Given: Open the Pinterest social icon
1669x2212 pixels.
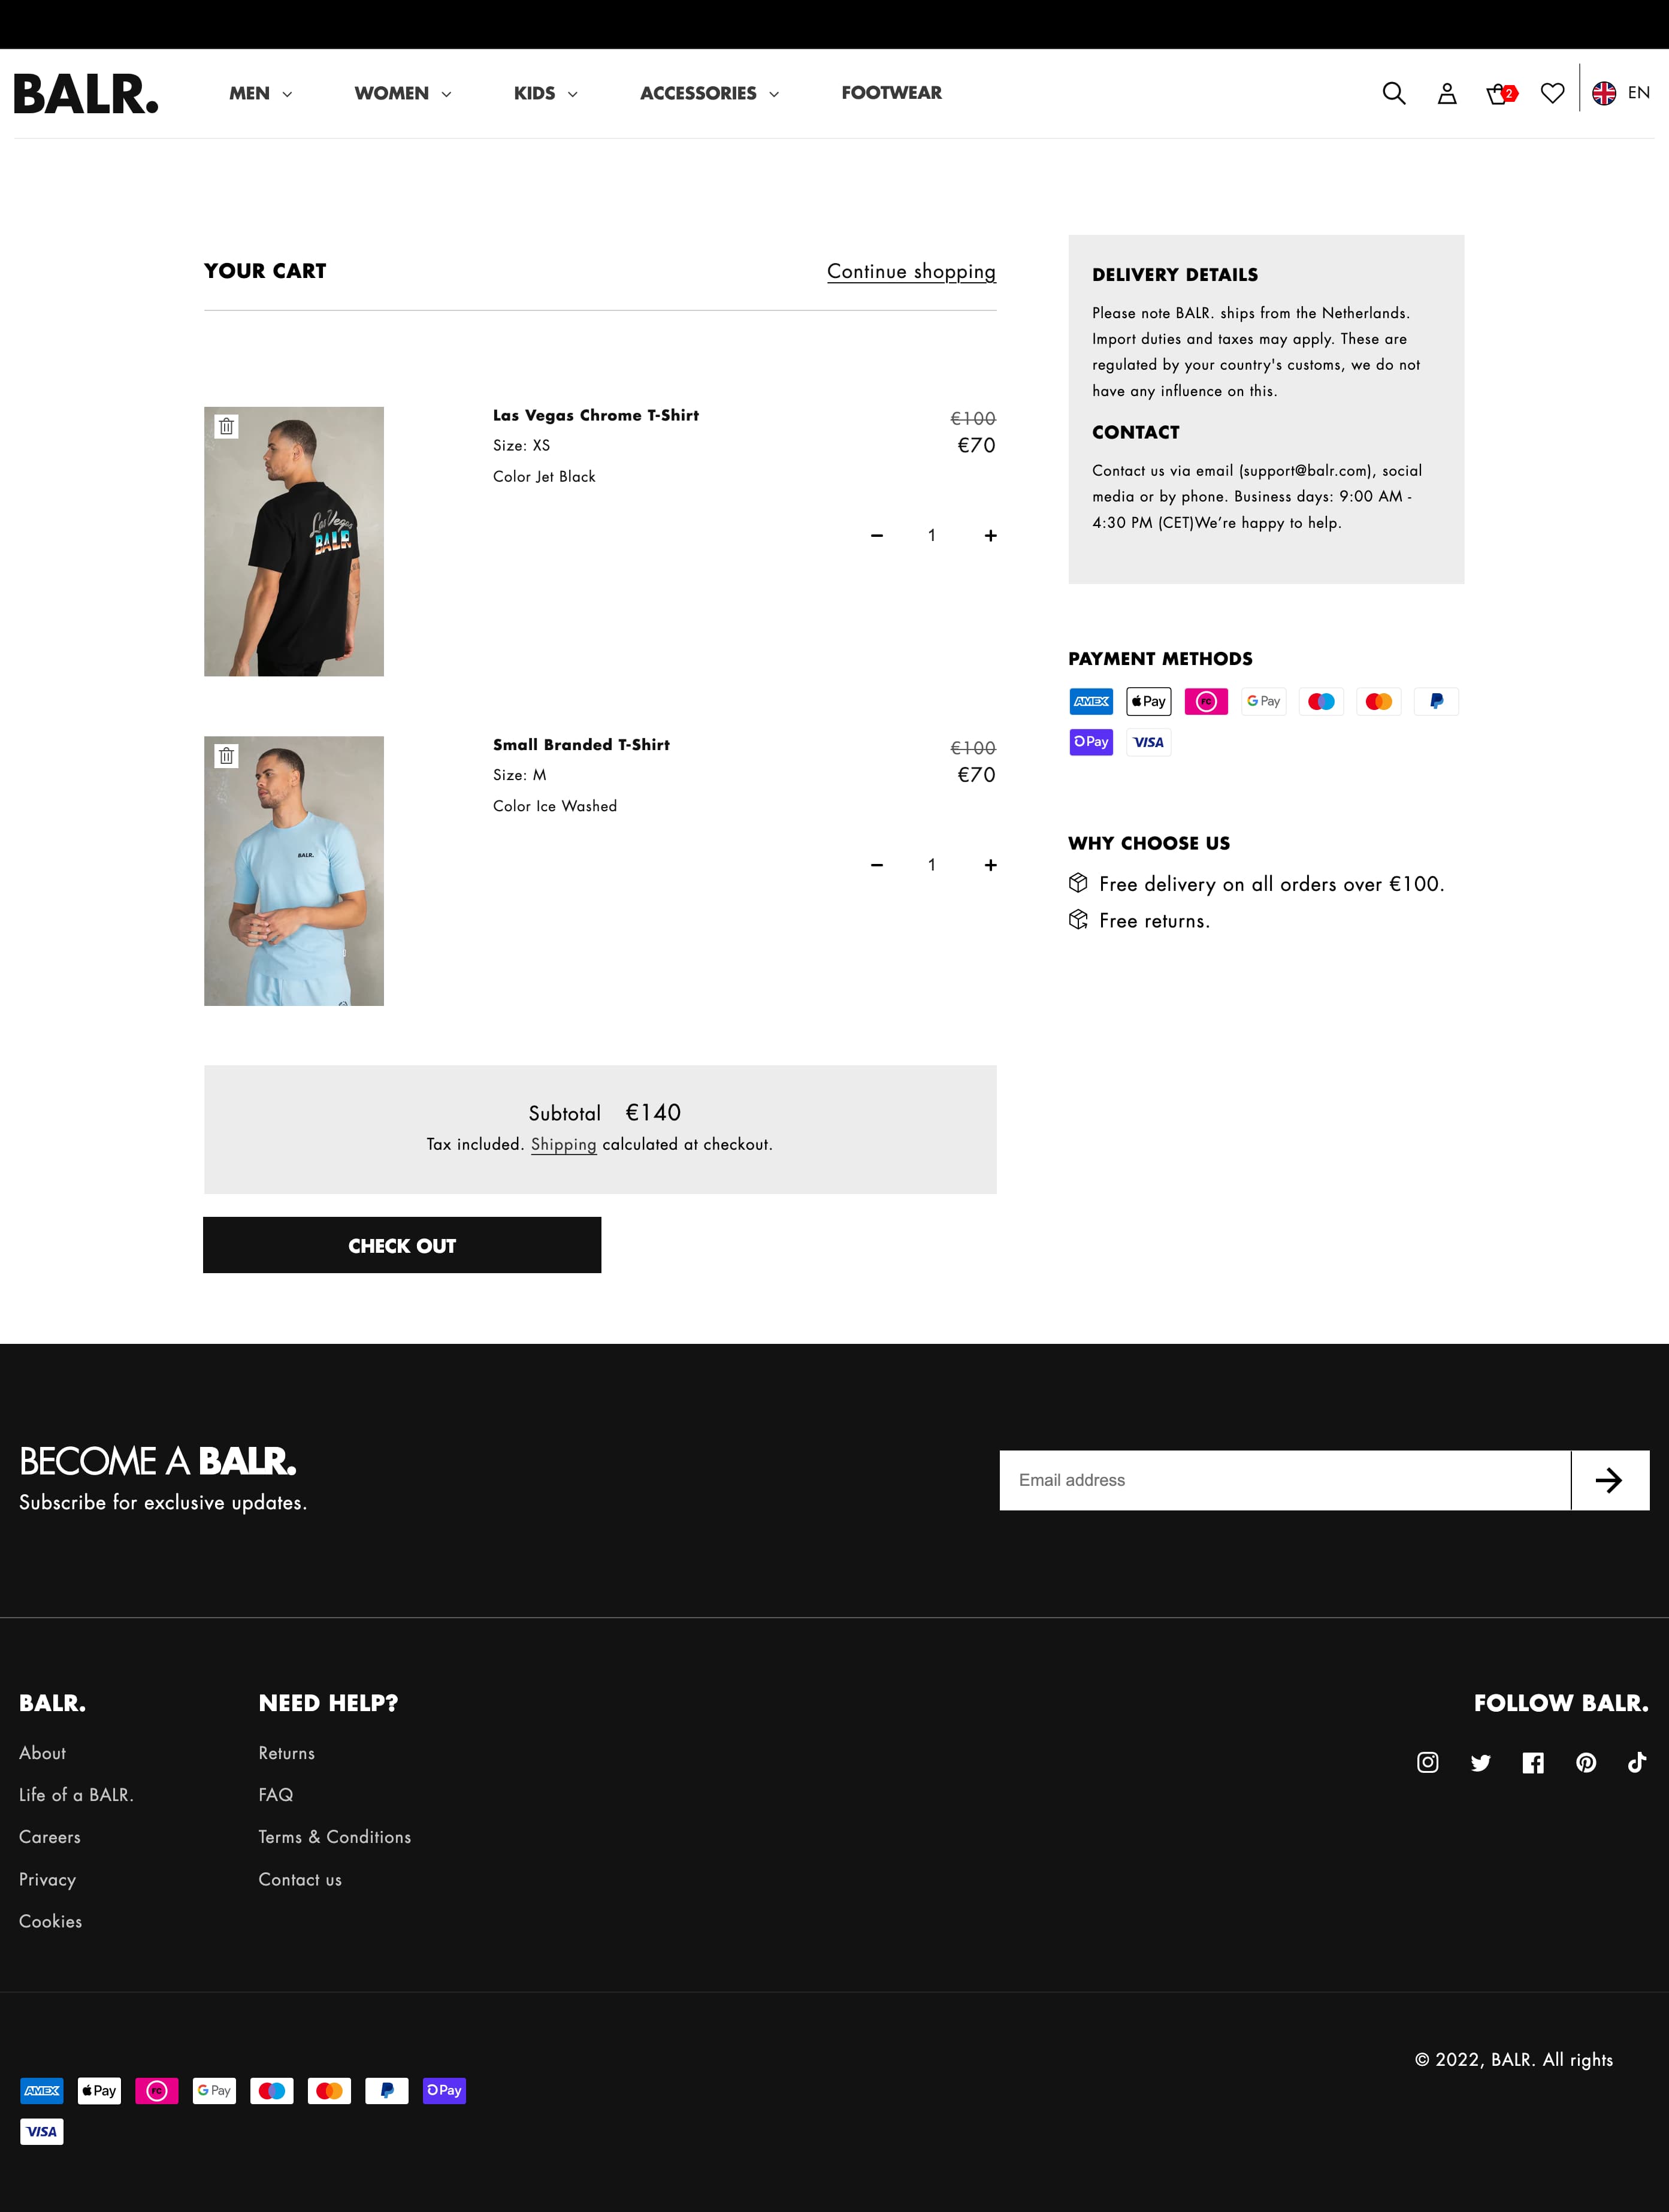Looking at the screenshot, I should (1585, 1762).
